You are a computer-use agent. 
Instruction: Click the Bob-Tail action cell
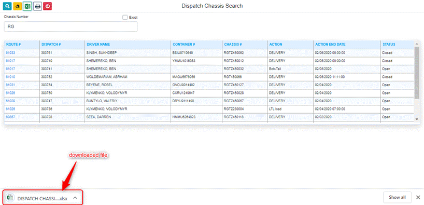tap(290, 69)
